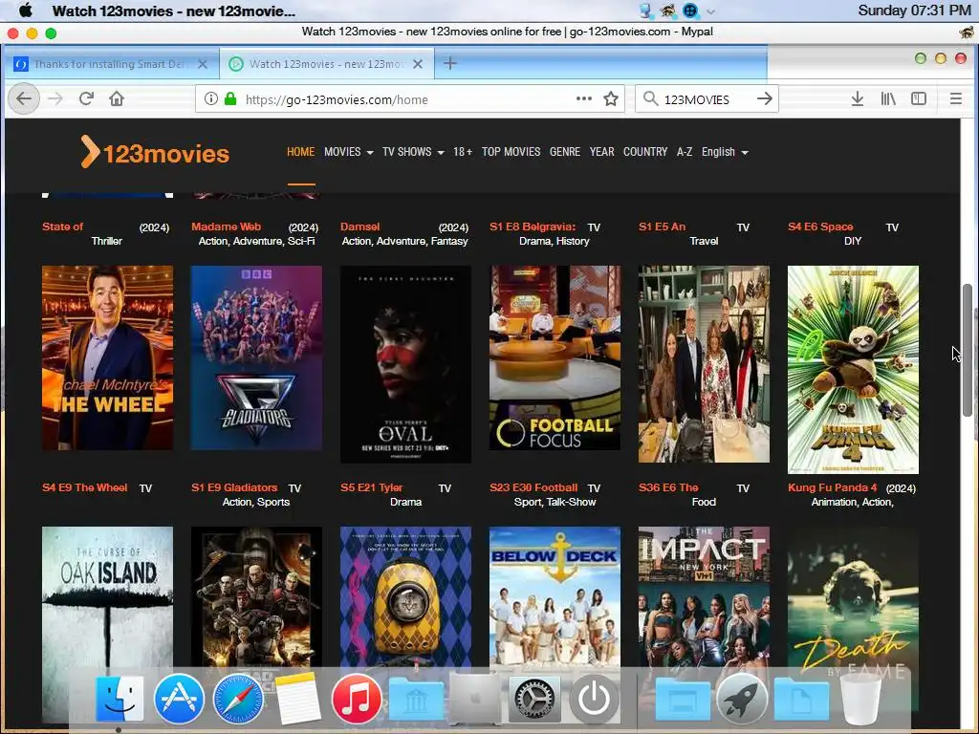This screenshot has width=979, height=734.
Task: Launch App Store from the dock
Action: (179, 699)
